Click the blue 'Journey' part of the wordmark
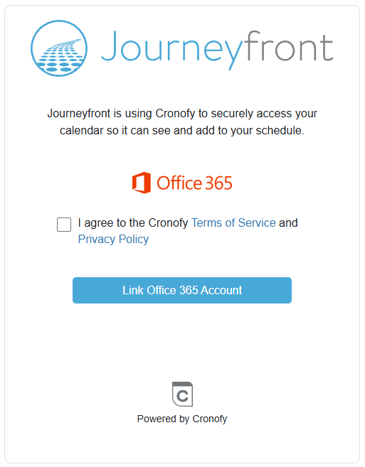Screen dimensions: 365x467 173,50
